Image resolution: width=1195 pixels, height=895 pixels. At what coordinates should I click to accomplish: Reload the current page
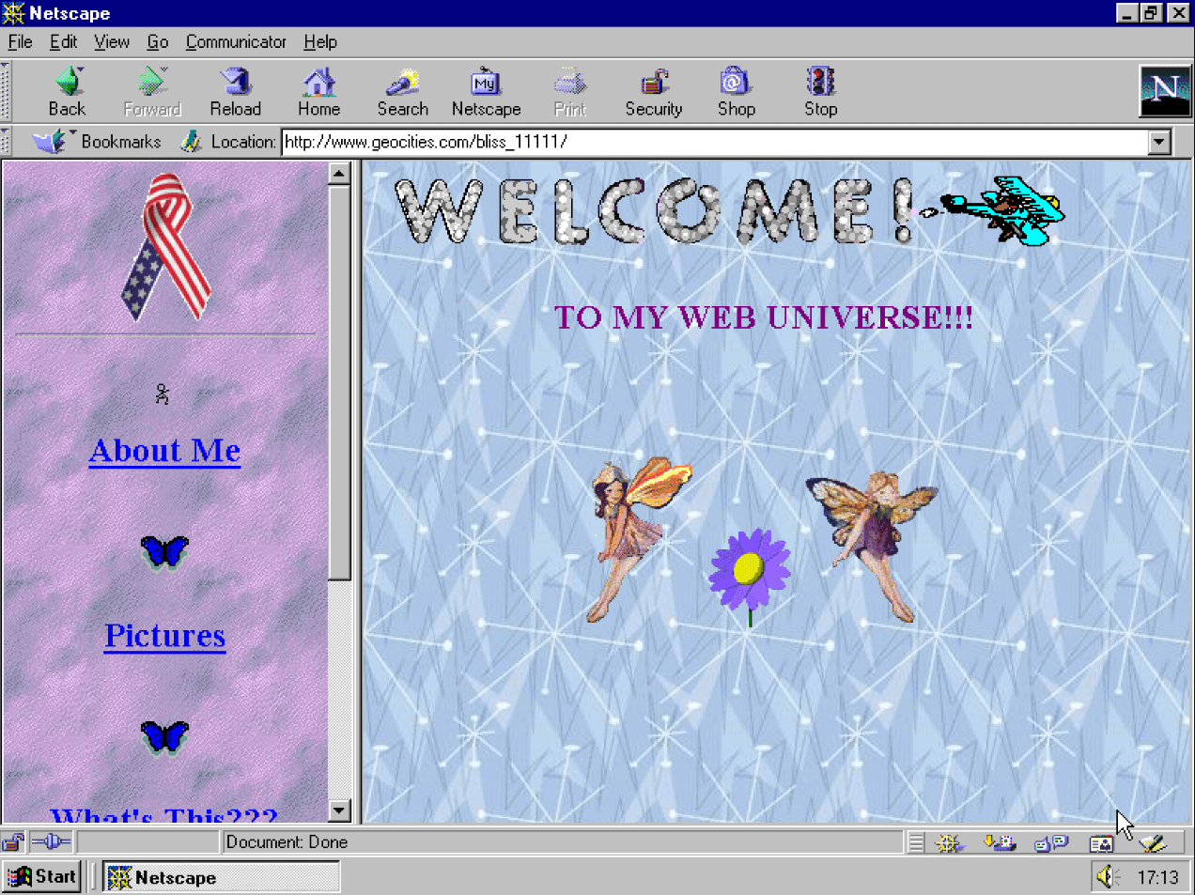point(235,92)
